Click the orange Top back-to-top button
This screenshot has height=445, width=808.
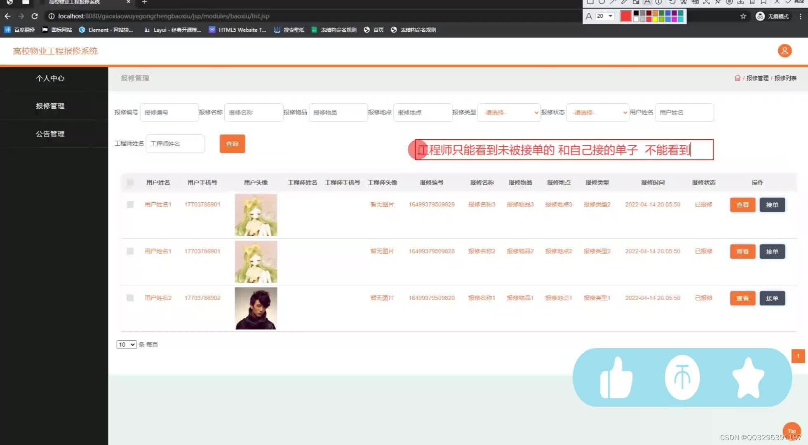(x=792, y=431)
